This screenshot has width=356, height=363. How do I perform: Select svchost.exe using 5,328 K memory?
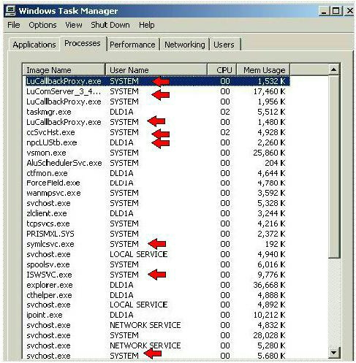pyautogui.click(x=156, y=203)
